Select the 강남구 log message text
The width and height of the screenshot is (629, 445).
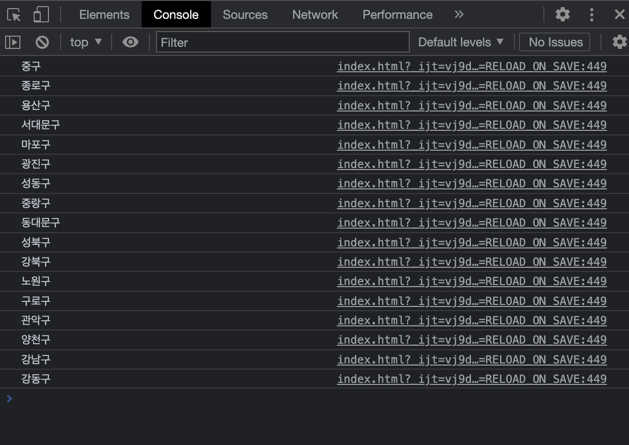tap(36, 359)
